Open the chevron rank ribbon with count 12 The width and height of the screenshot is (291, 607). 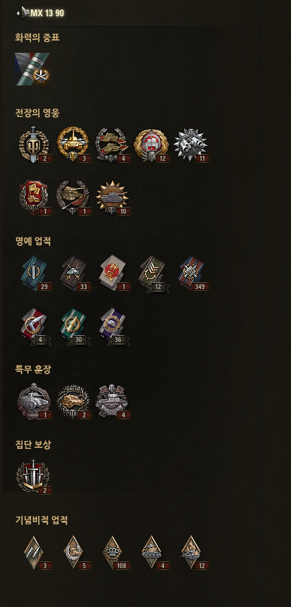pos(153,274)
